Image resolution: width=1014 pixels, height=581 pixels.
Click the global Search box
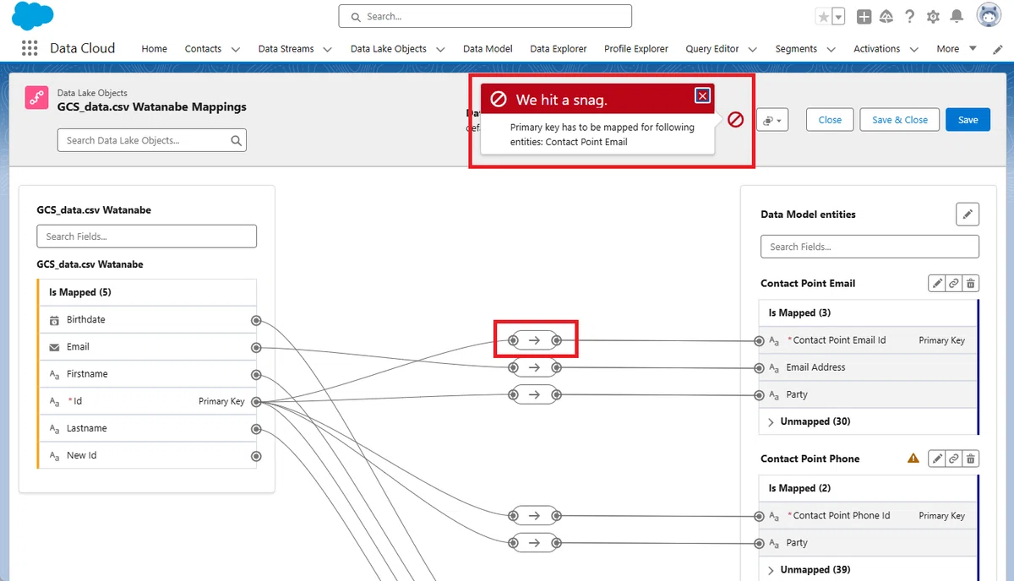click(485, 16)
